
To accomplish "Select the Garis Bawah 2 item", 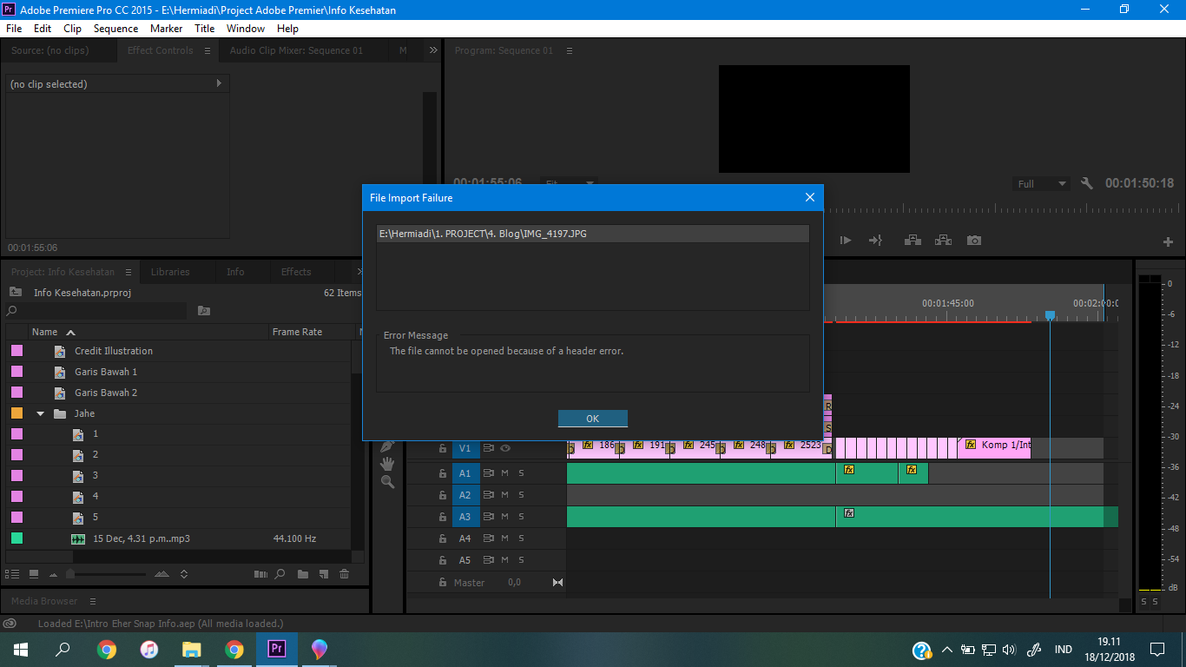I will pyautogui.click(x=106, y=393).
